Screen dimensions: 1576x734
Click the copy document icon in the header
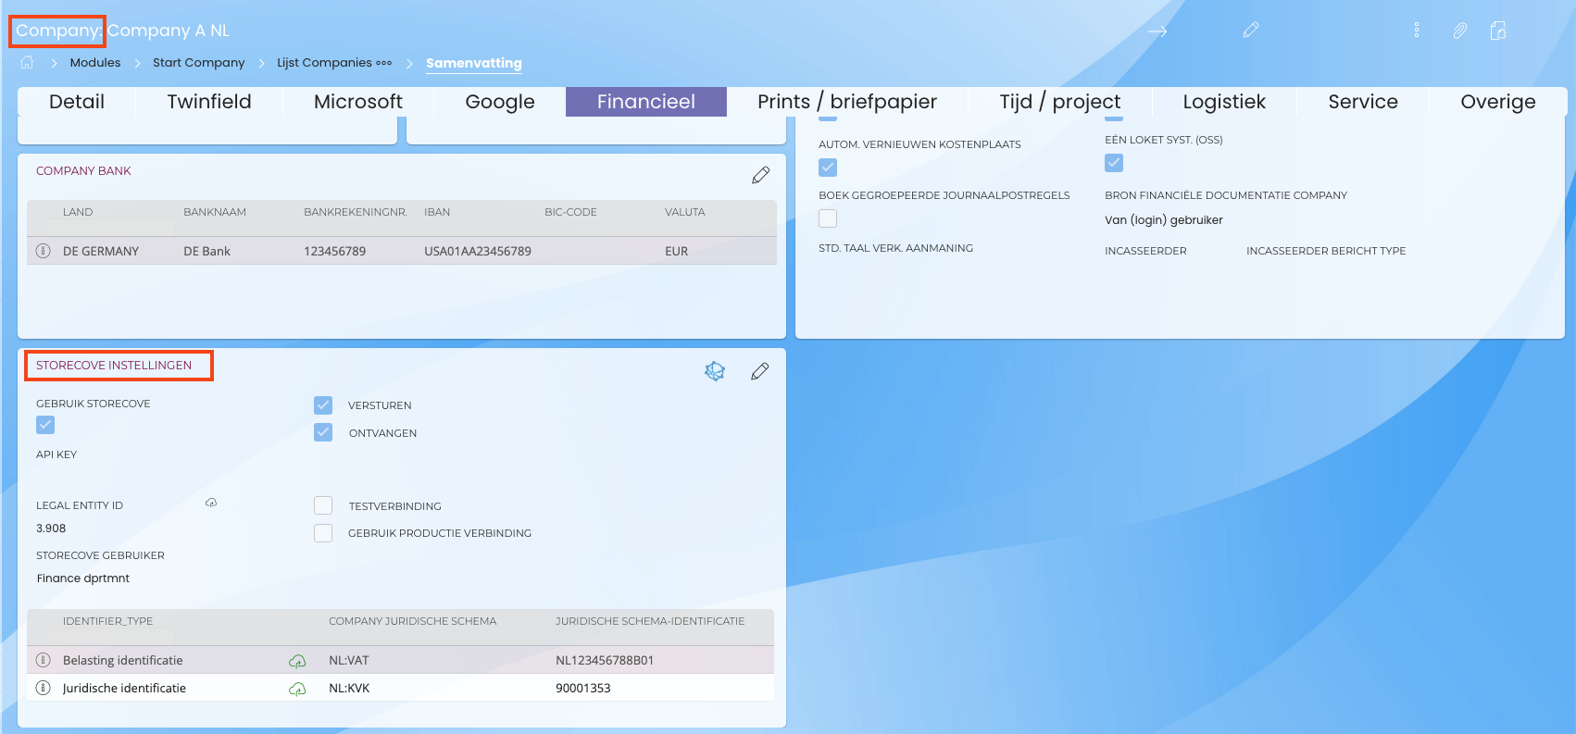[1498, 31]
